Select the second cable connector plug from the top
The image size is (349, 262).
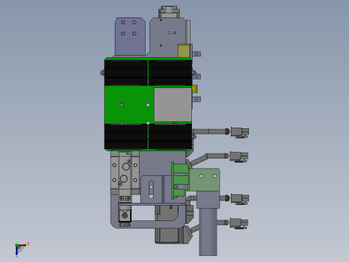(x=239, y=157)
